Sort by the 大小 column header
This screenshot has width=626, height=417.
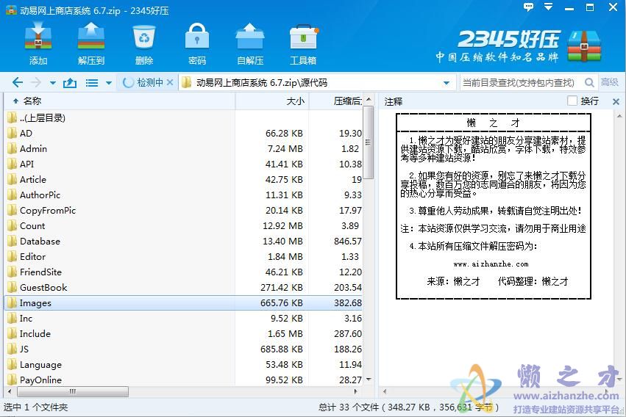[x=272, y=101]
